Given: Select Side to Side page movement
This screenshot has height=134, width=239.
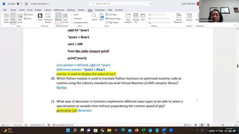Looking at the screenshot, I should coord(65,18).
